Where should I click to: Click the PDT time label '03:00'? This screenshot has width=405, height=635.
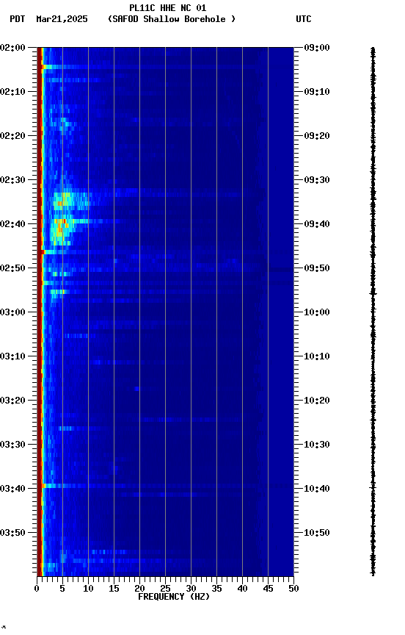tap(12, 312)
